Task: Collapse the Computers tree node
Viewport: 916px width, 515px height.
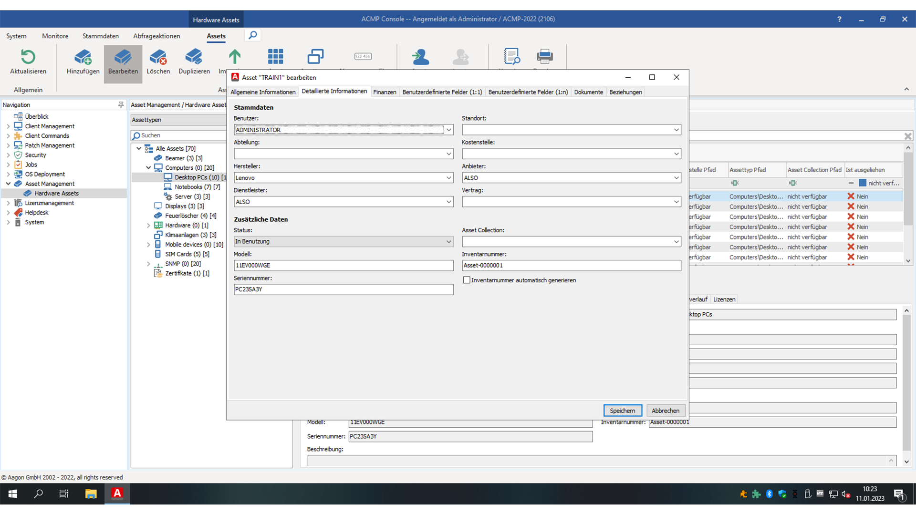Action: (148, 167)
